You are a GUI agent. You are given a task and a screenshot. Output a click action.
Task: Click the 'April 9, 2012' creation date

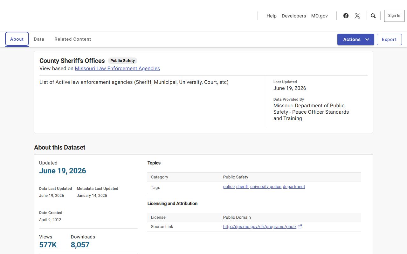(50, 220)
